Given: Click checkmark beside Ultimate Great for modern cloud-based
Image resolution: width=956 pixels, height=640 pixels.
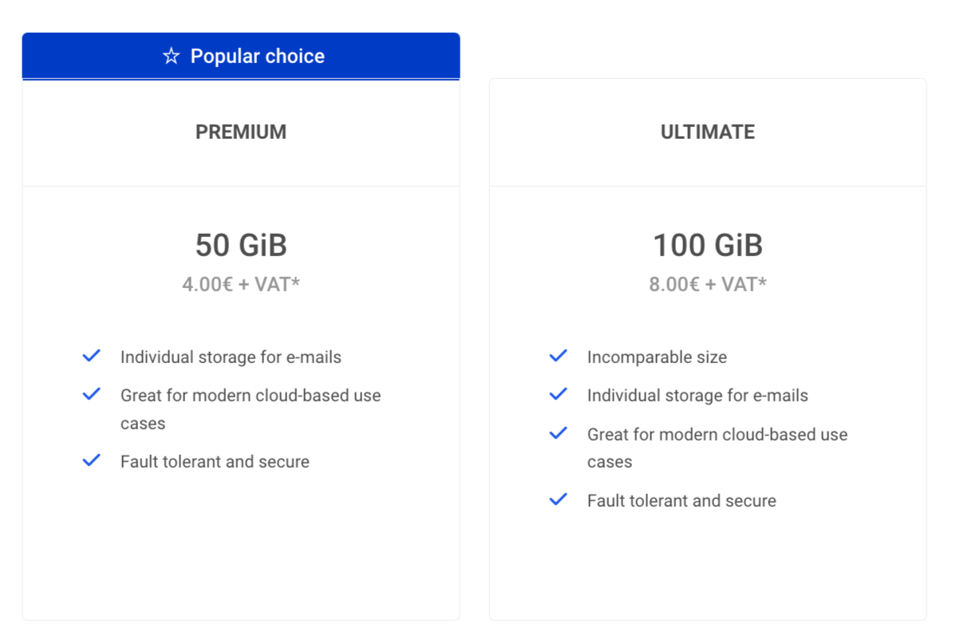Looking at the screenshot, I should tap(559, 433).
